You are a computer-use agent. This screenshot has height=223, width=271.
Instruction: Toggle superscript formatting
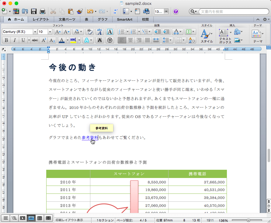(44, 40)
